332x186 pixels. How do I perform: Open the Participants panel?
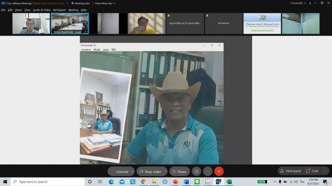290,171
